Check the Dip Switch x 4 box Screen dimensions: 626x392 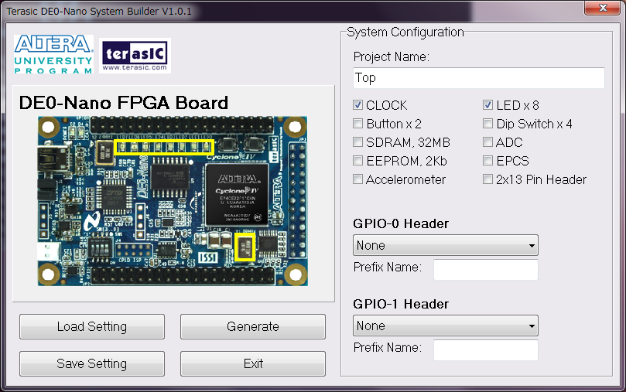[x=488, y=124]
